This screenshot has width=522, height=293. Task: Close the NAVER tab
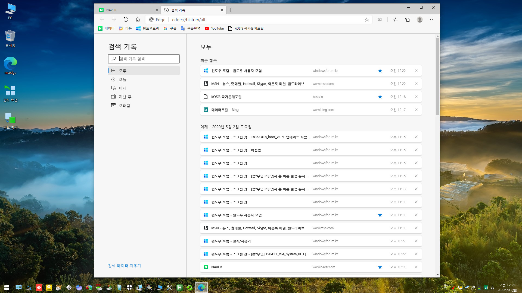tap(157, 10)
